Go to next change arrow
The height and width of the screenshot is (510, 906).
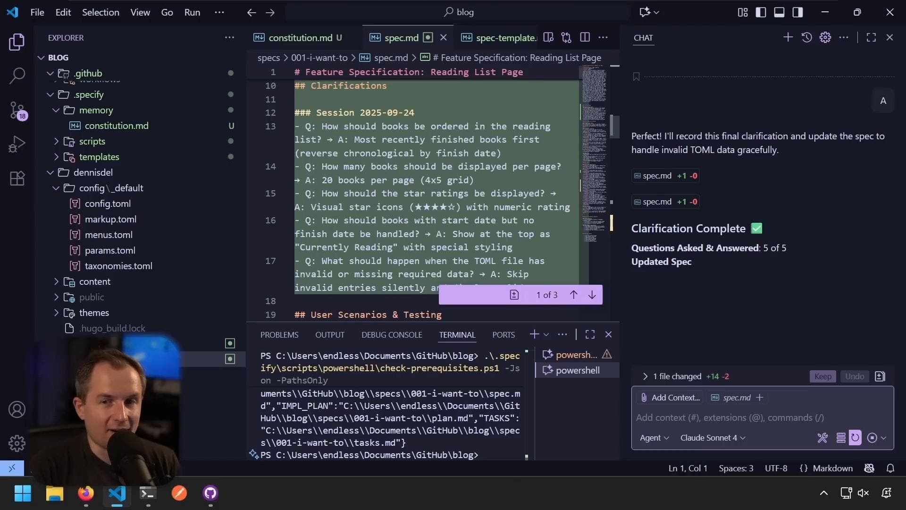click(x=592, y=295)
